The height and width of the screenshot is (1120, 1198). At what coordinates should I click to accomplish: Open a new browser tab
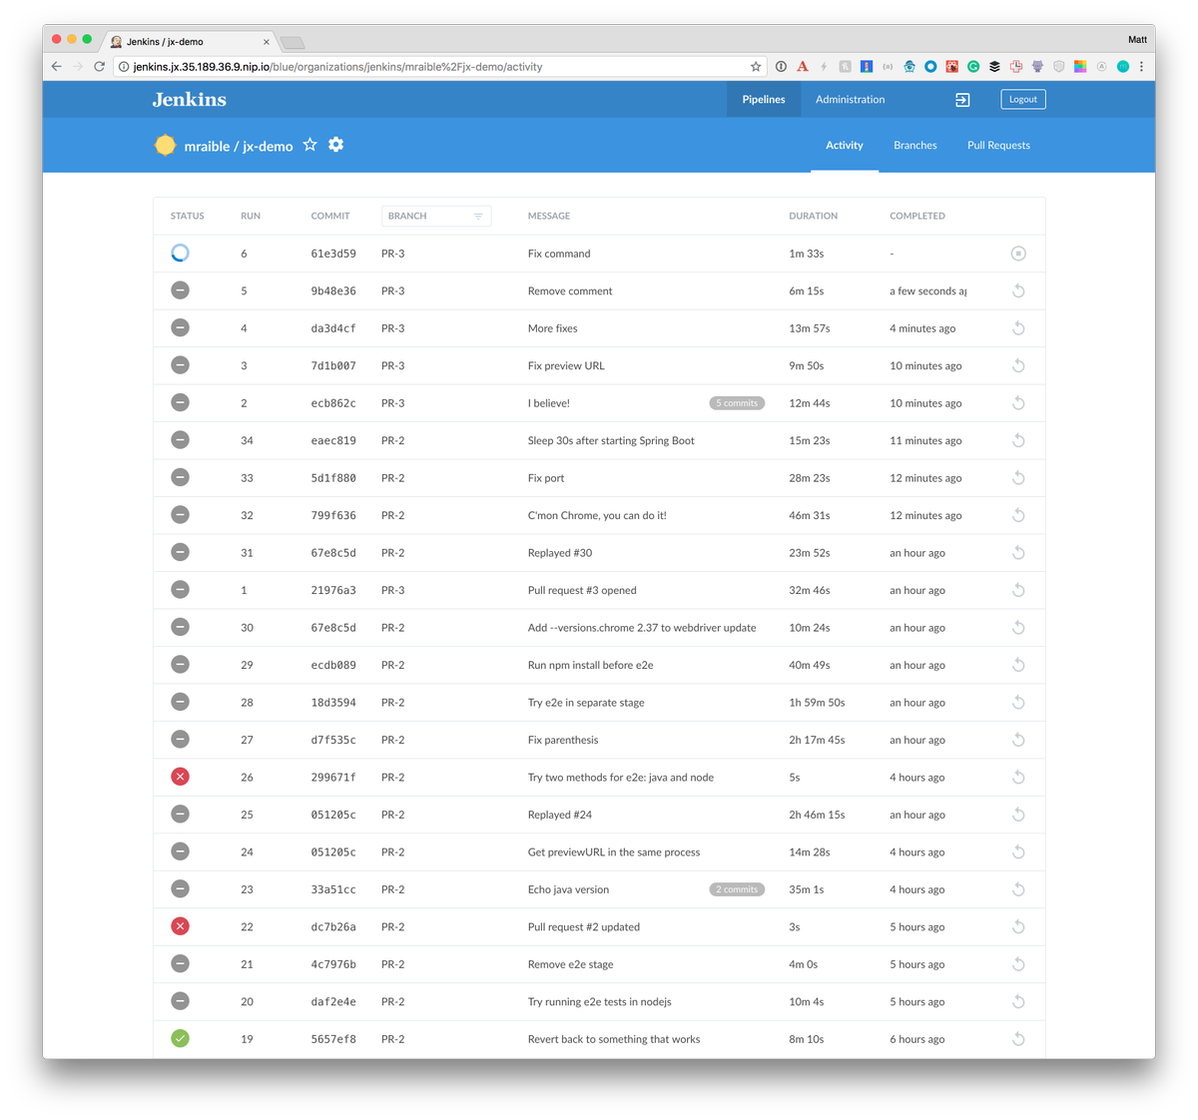click(293, 42)
